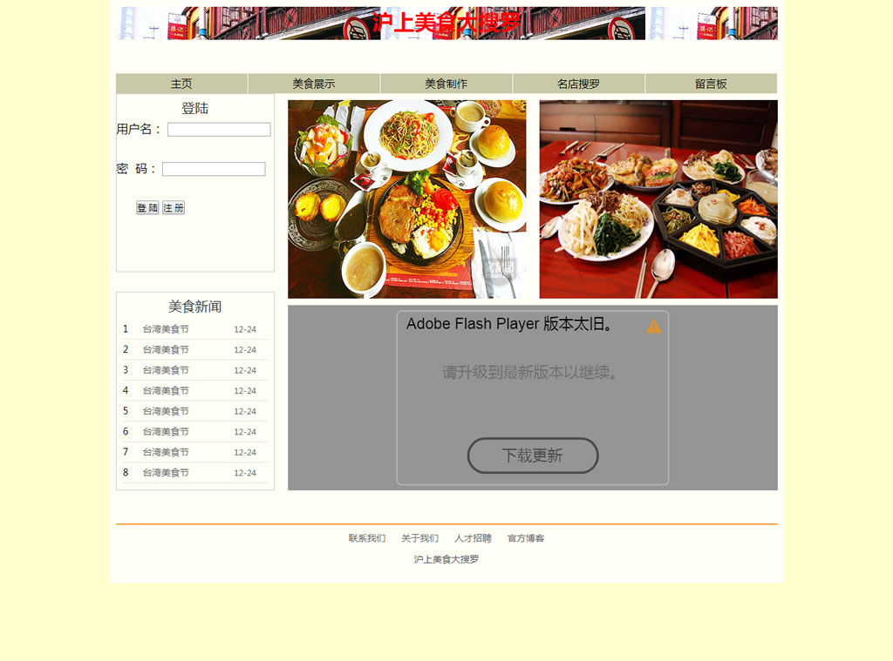Open news item number 4 台湾美食节
Viewport: 893px width, 661px height.
(166, 391)
